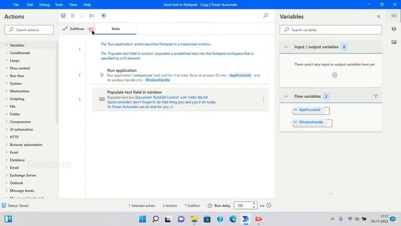Toggle Variables pane via {x} sidebar icon

394,16
